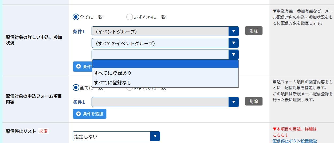Open the 条件1 dropdown in 申込フォーム項目内容
The height and width of the screenshot is (143, 334).
pyautogui.click(x=165, y=102)
